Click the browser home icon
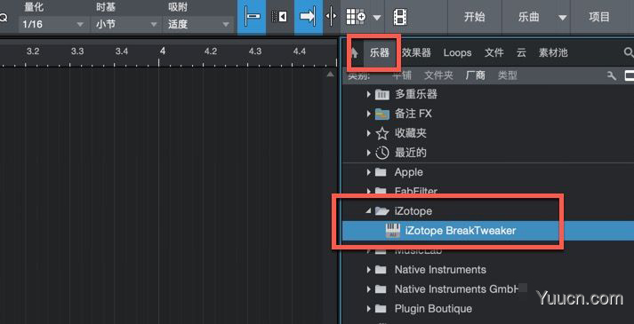This screenshot has height=324, width=634. [353, 53]
